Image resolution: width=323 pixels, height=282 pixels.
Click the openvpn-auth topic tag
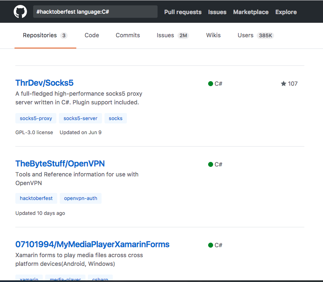click(80, 198)
